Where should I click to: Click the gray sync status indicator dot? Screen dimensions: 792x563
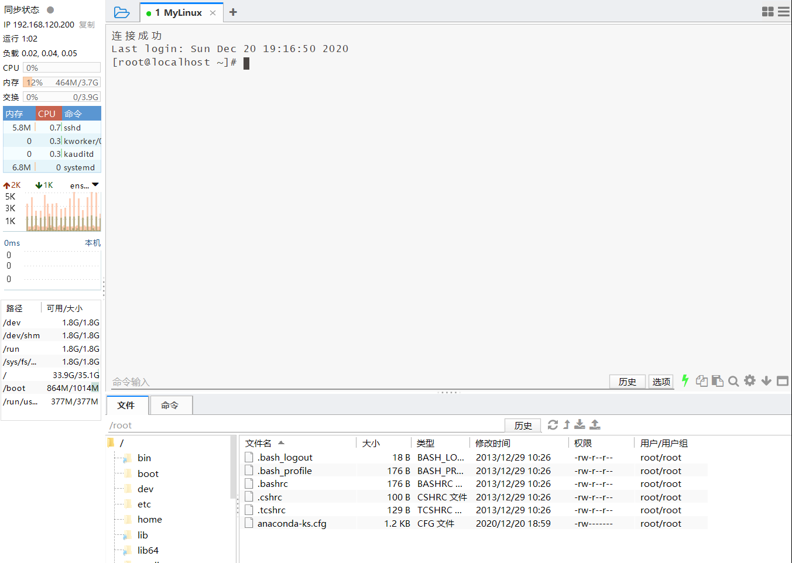50,10
